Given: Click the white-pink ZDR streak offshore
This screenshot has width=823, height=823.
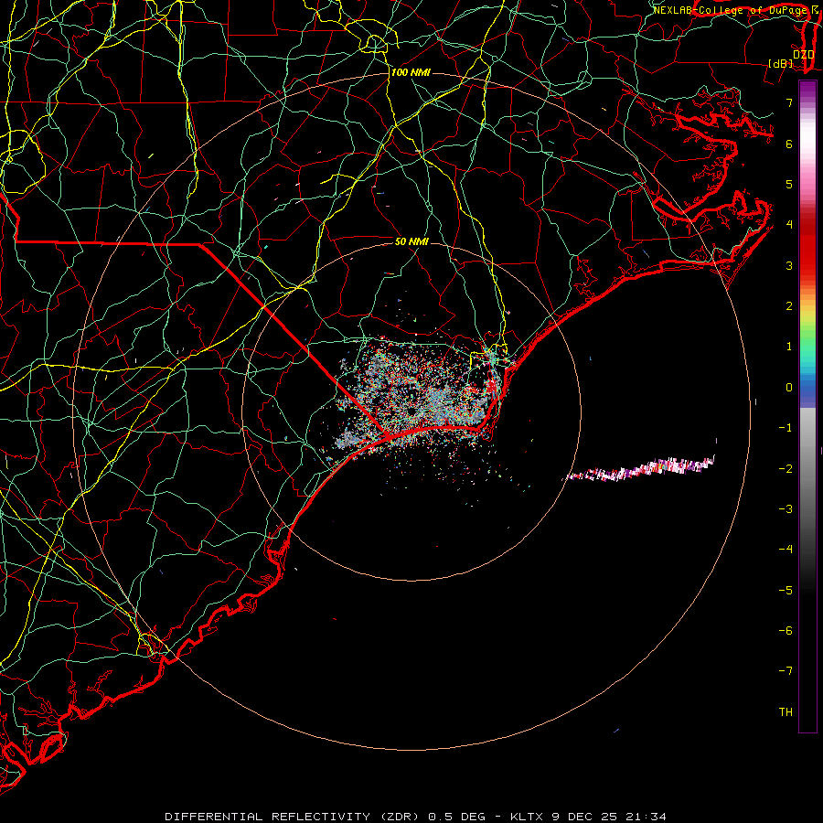Looking at the screenshot, I should point(639,469).
